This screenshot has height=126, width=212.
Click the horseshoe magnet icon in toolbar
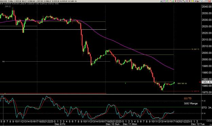[x=198, y=1]
